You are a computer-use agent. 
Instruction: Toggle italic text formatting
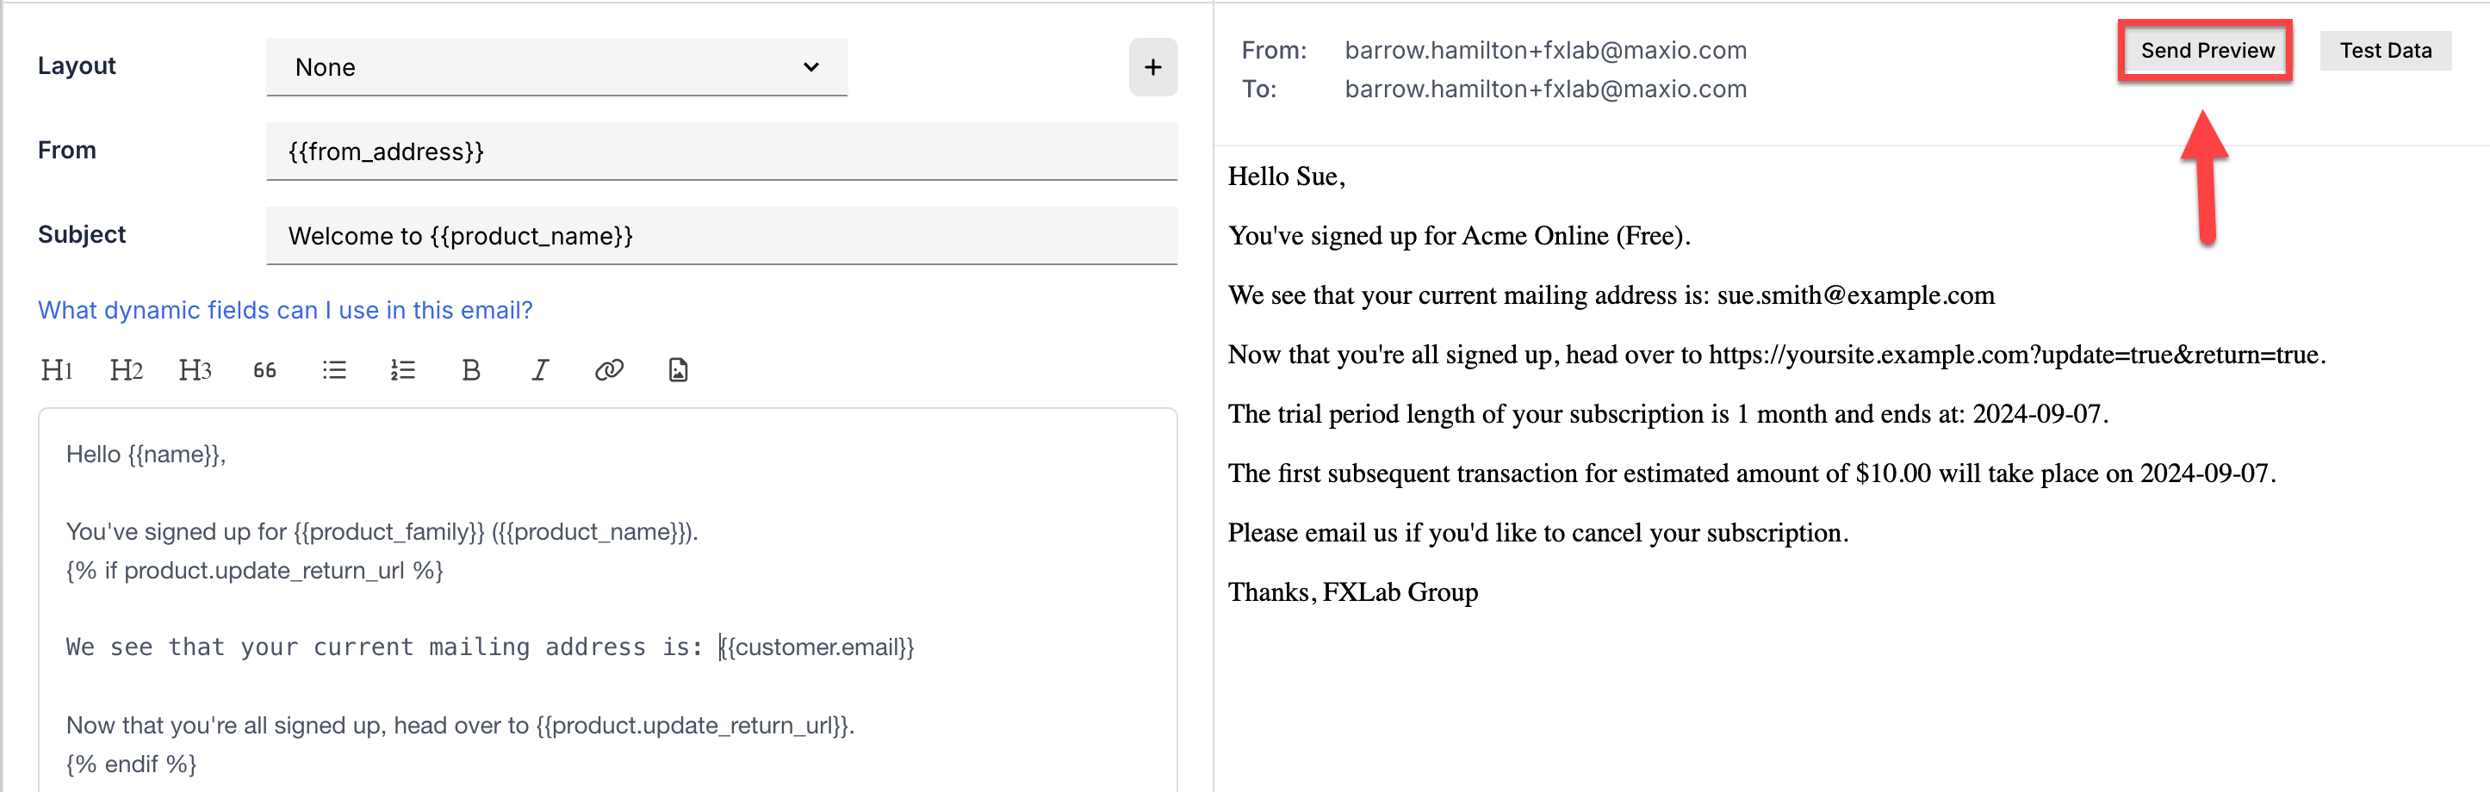point(540,370)
